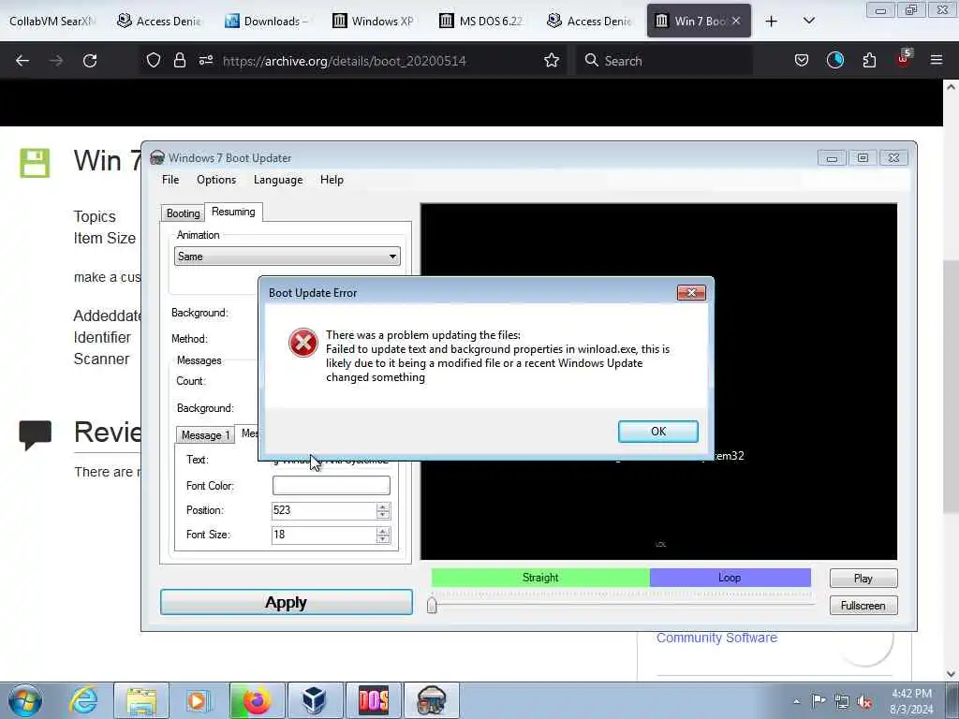Click the blue Loop section bar
The image size is (959, 719).
click(x=730, y=577)
